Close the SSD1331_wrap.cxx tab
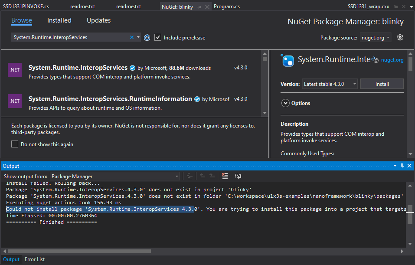The height and width of the screenshot is (265, 415). (x=404, y=7)
